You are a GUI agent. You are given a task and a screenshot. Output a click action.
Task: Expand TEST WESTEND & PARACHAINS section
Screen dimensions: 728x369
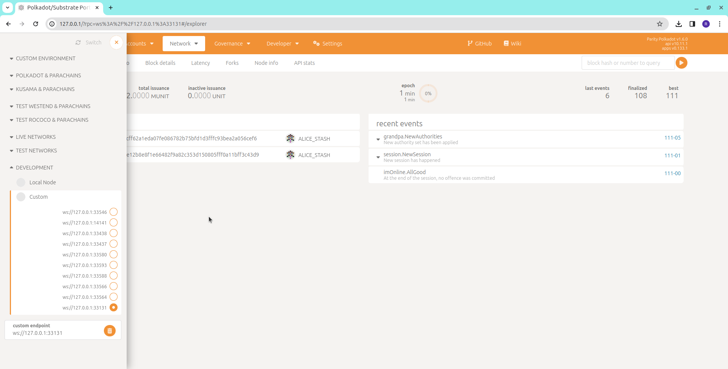tap(50, 106)
